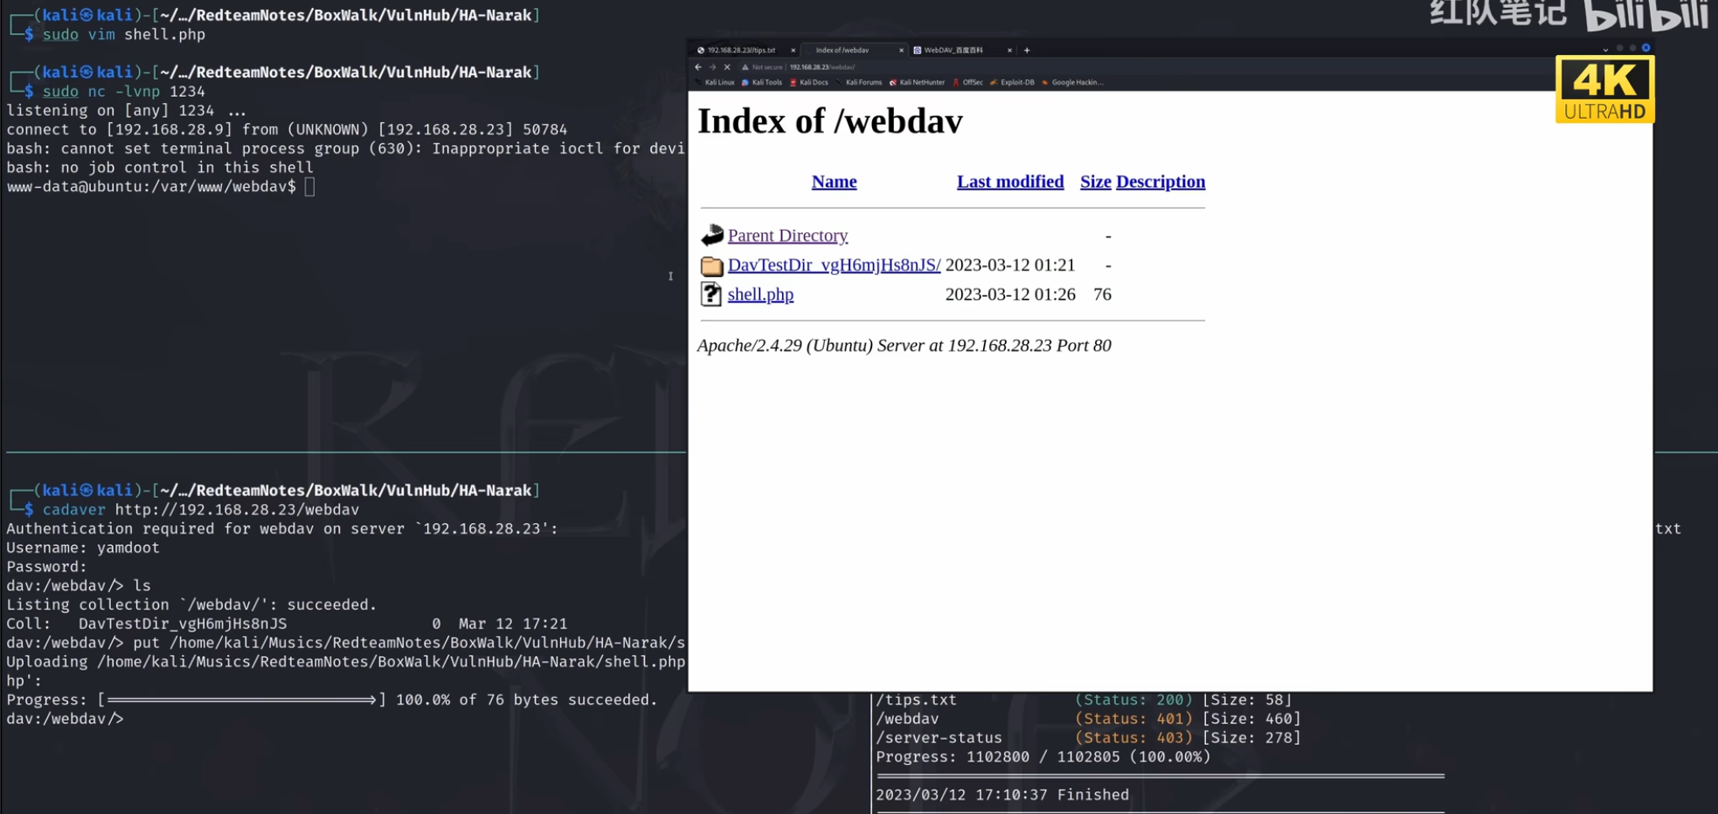
Task: Click the DavTestDir 2023-03-12 01:21 timestamp
Action: coord(1010,265)
